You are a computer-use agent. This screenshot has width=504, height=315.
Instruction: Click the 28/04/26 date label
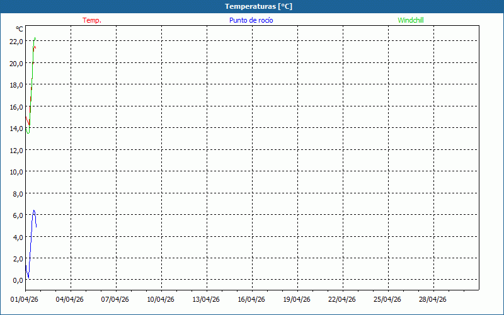point(432,299)
